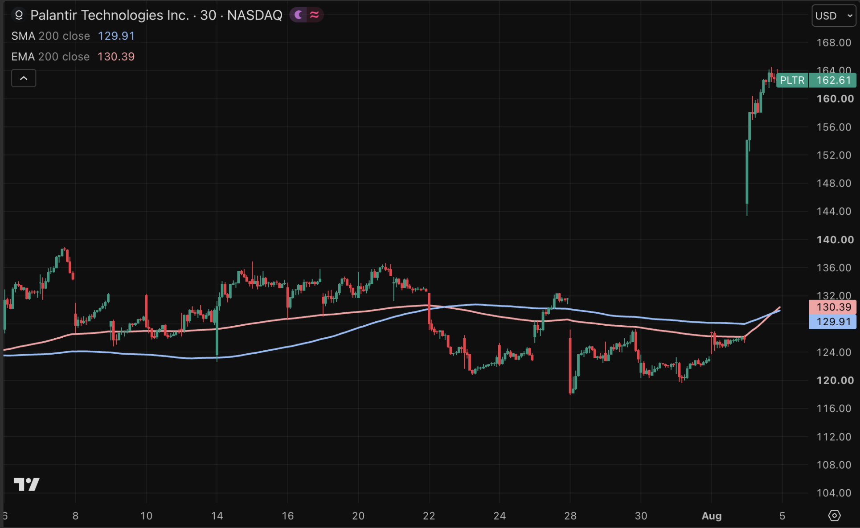Viewport: 860px width, 528px height.
Task: Select the EMA 200 close legend
Action: (50, 57)
